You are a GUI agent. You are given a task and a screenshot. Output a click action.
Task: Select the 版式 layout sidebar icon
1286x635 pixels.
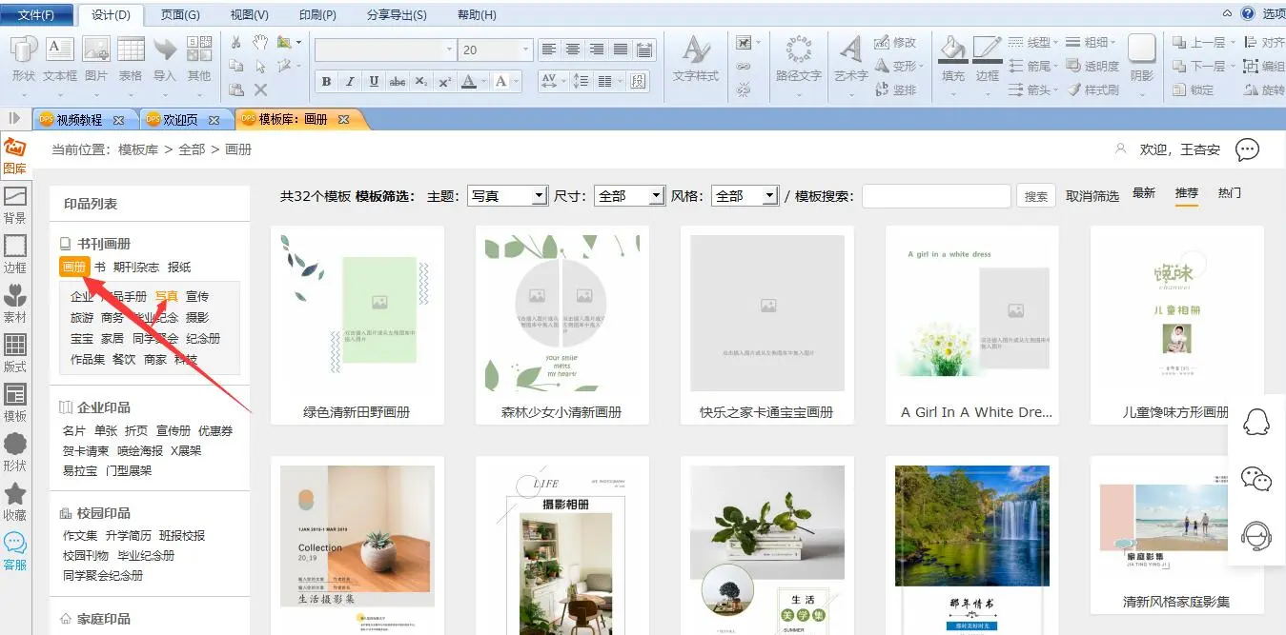(15, 353)
